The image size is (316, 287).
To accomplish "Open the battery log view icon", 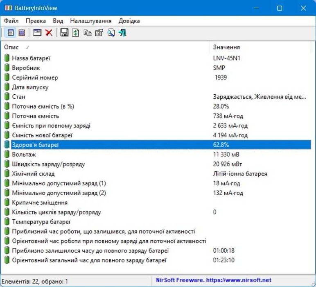I will click(22, 32).
